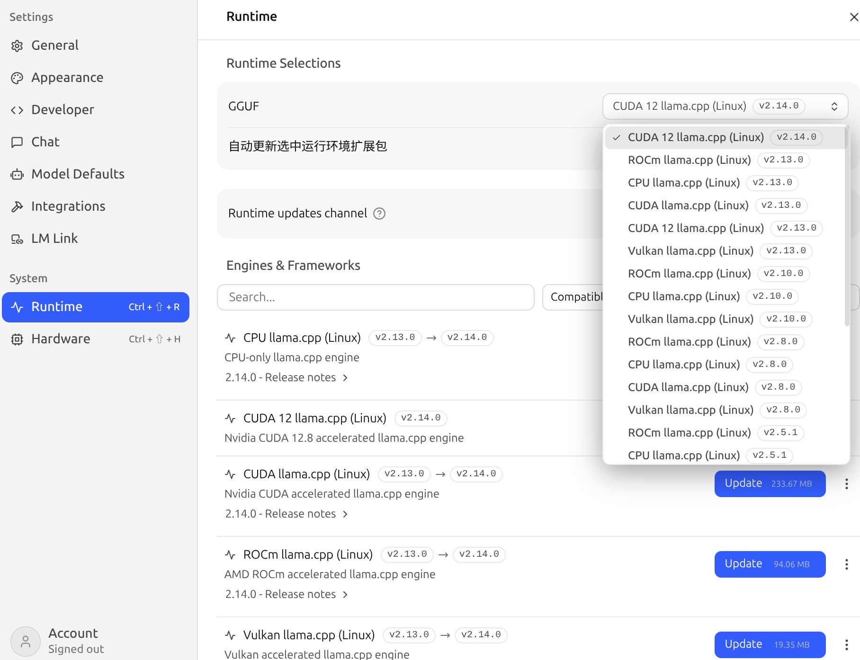Click the engines Search input field
The width and height of the screenshot is (860, 660).
[376, 297]
